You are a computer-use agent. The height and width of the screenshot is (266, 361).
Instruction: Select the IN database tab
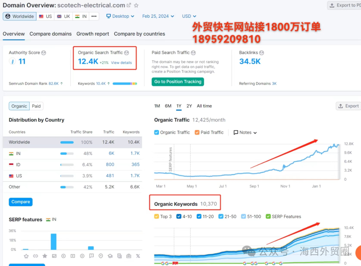click(x=81, y=16)
